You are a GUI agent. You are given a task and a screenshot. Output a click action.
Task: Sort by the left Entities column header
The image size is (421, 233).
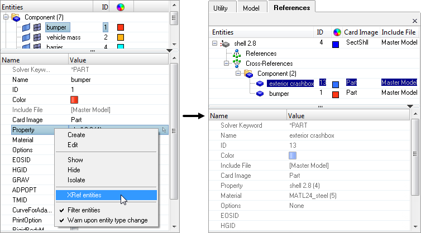pyautogui.click(x=47, y=7)
